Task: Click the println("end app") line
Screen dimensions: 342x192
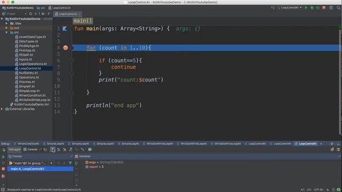Action: click(114, 106)
